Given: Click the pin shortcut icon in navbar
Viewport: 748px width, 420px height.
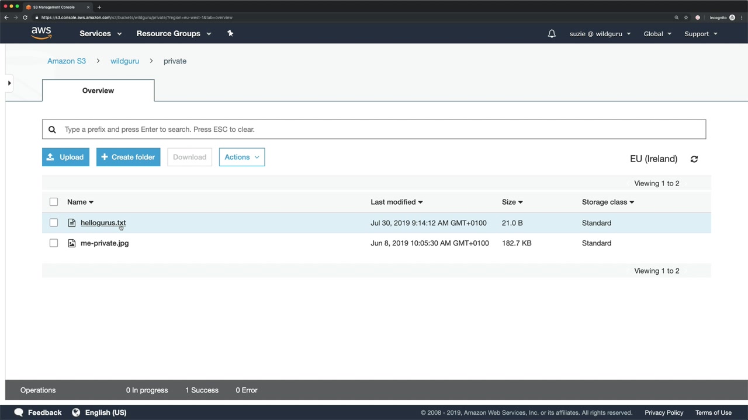Looking at the screenshot, I should coord(230,33).
